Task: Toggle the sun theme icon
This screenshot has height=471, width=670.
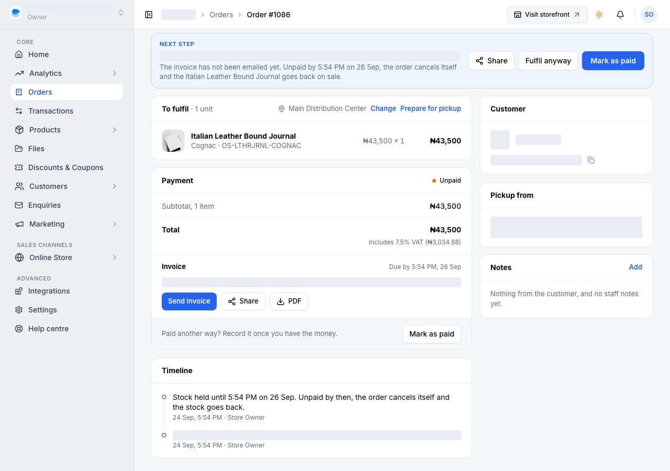Action: 599,15
